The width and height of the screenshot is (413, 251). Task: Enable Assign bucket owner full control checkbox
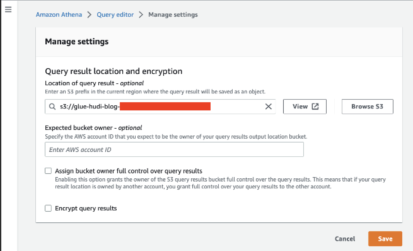click(x=48, y=171)
